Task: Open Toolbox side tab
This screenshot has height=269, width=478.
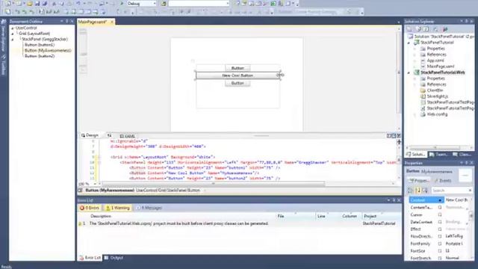Action: click(4, 66)
